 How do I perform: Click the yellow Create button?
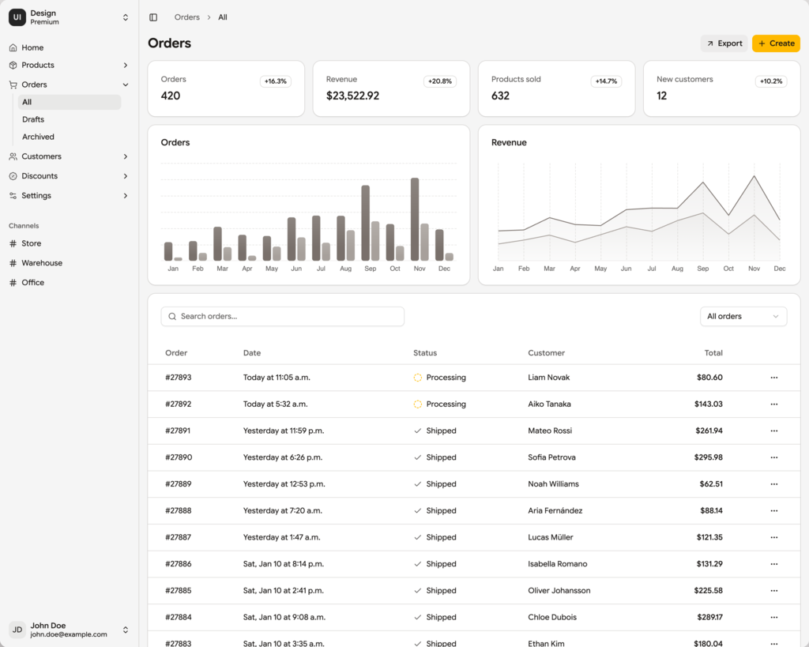tap(776, 43)
